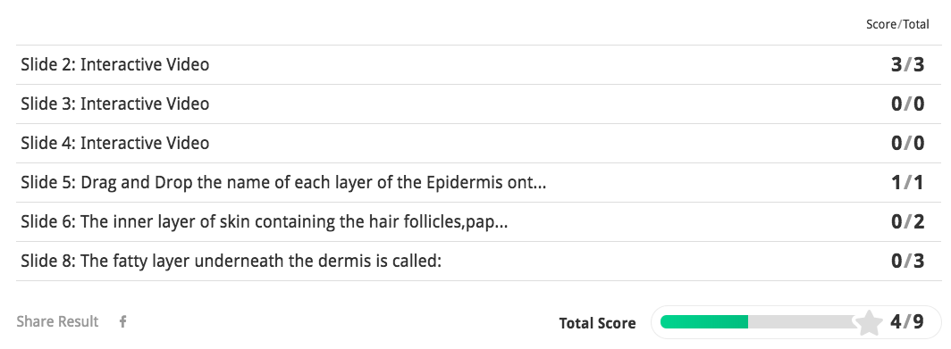Click the Facebook share icon
This screenshot has width=951, height=349.
click(x=122, y=321)
